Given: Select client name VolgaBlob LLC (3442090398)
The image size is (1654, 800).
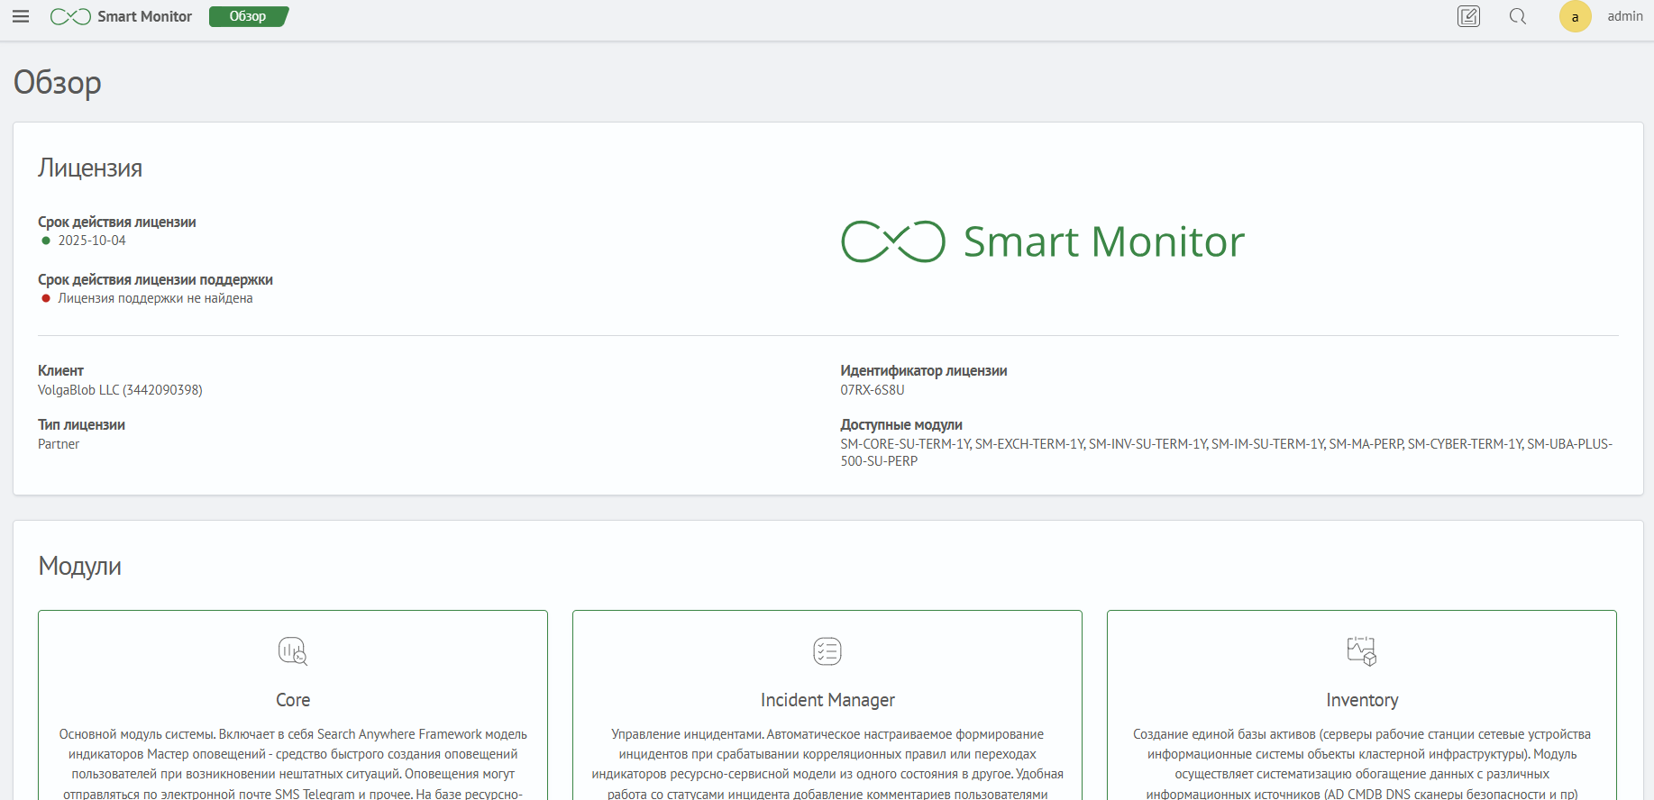Looking at the screenshot, I should [120, 390].
